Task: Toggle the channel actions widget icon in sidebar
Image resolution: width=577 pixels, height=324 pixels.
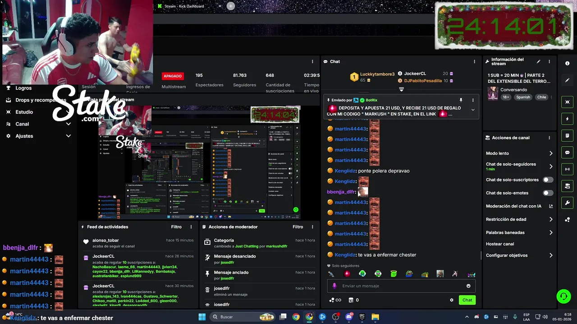Action: pyautogui.click(x=567, y=186)
